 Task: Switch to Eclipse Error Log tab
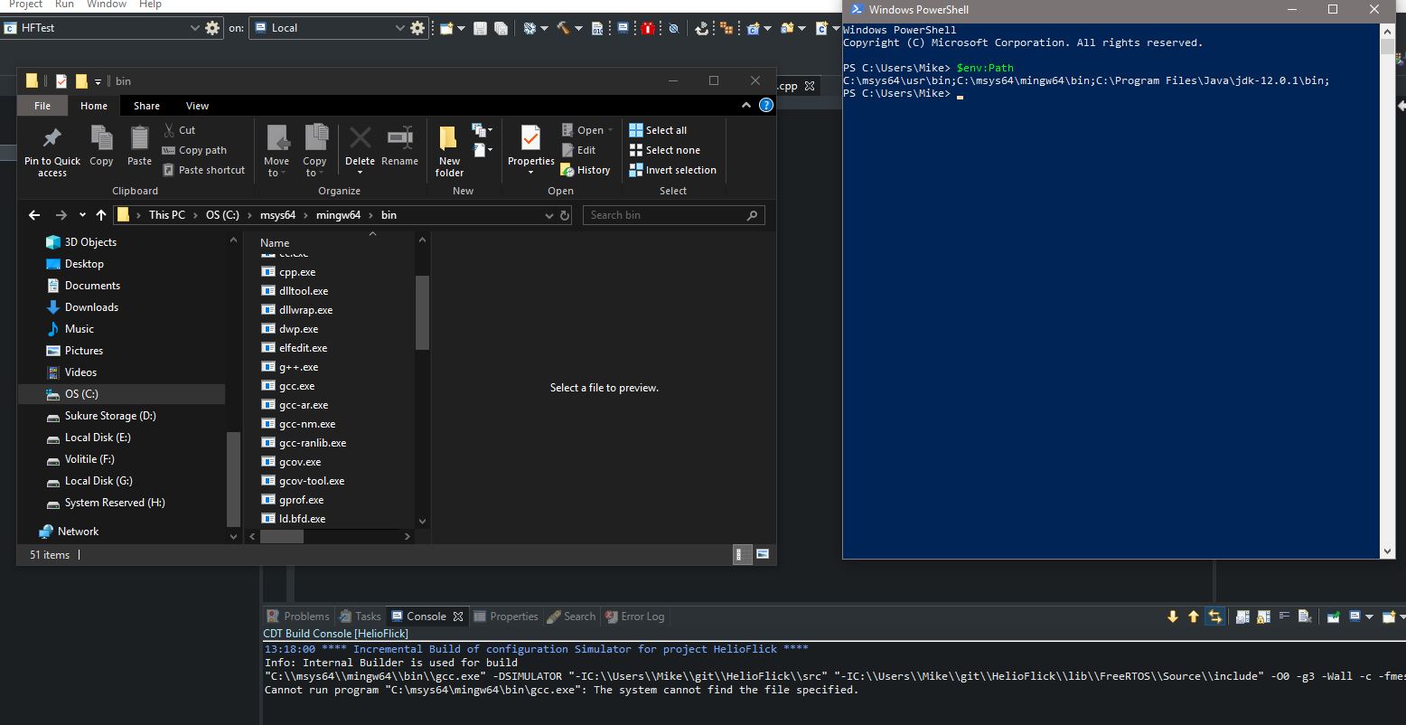(x=634, y=617)
